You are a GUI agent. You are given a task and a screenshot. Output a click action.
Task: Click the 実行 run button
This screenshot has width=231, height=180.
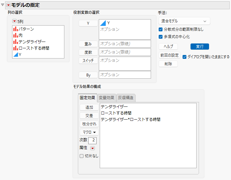tap(200, 47)
